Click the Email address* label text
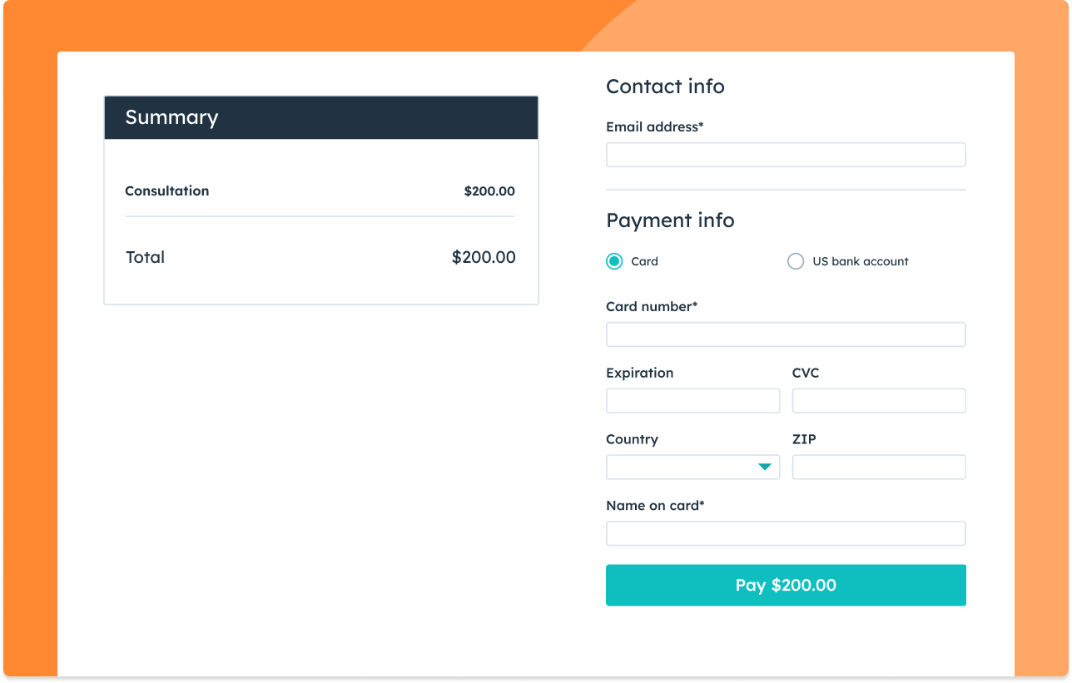1072x683 pixels. pyautogui.click(x=655, y=127)
